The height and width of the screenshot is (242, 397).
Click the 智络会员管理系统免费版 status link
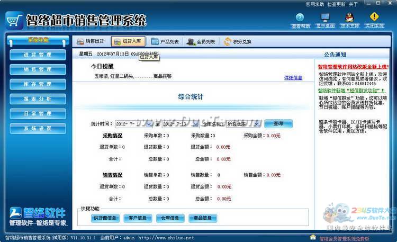344,238
